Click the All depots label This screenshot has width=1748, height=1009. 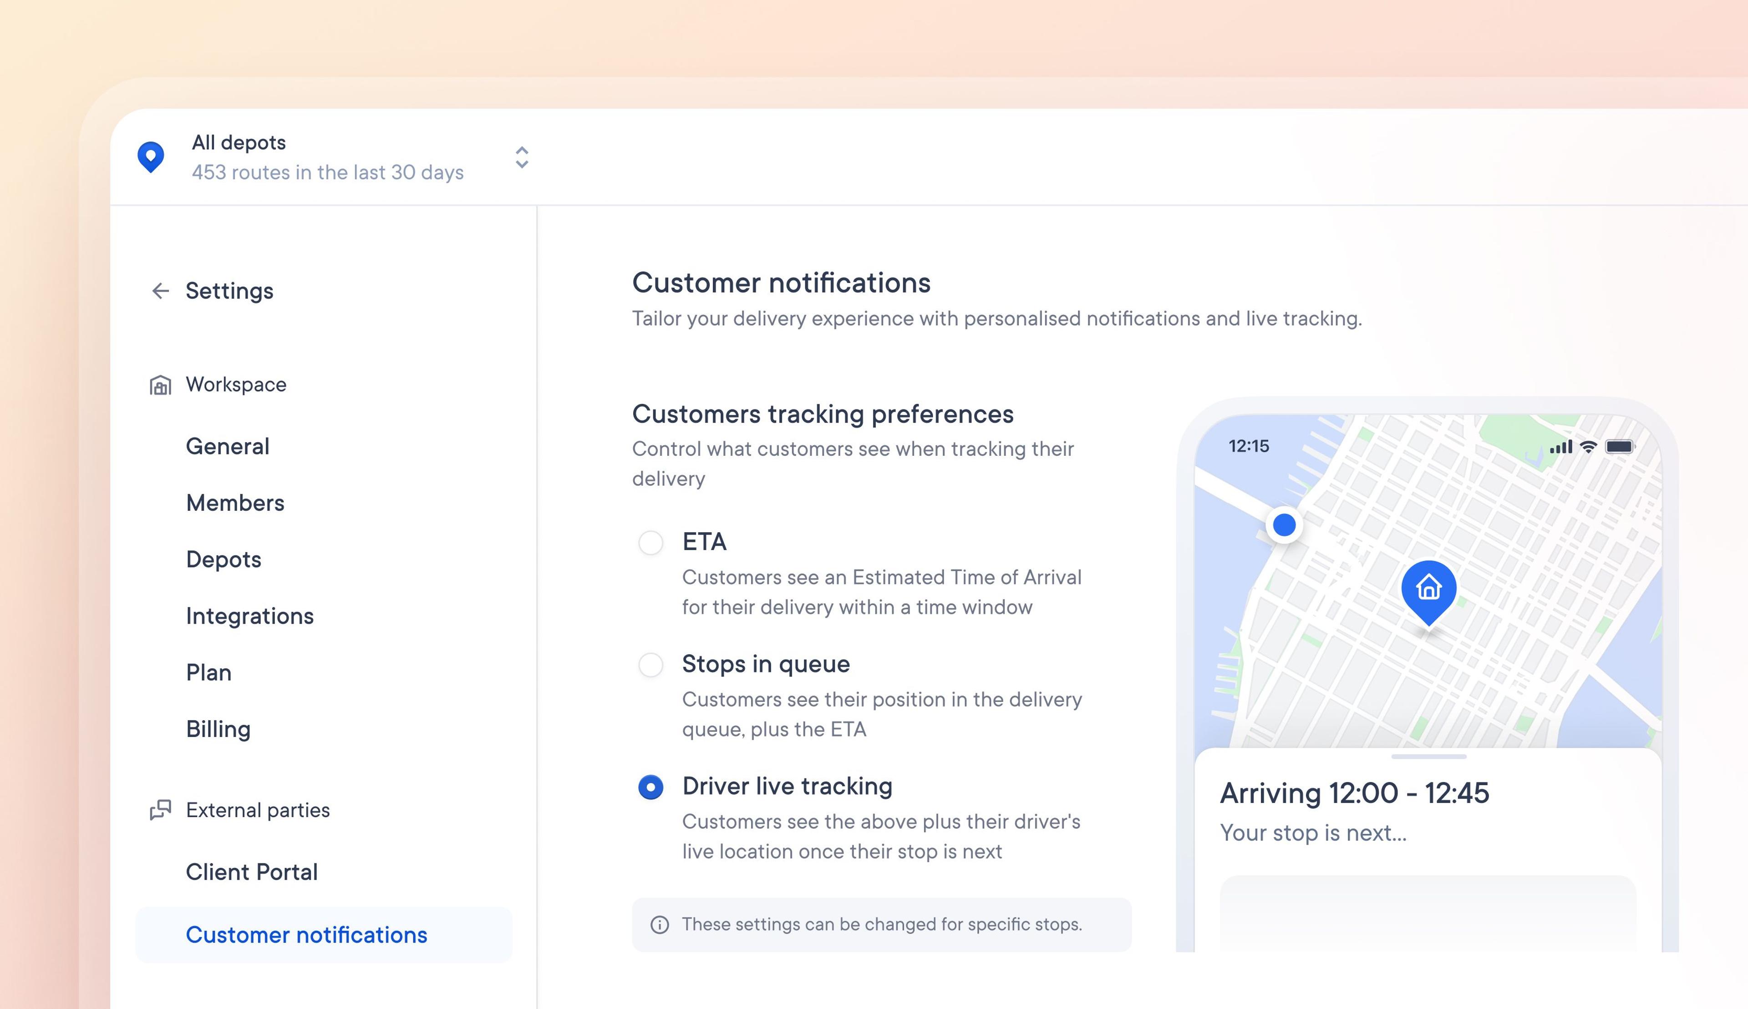coord(239,143)
